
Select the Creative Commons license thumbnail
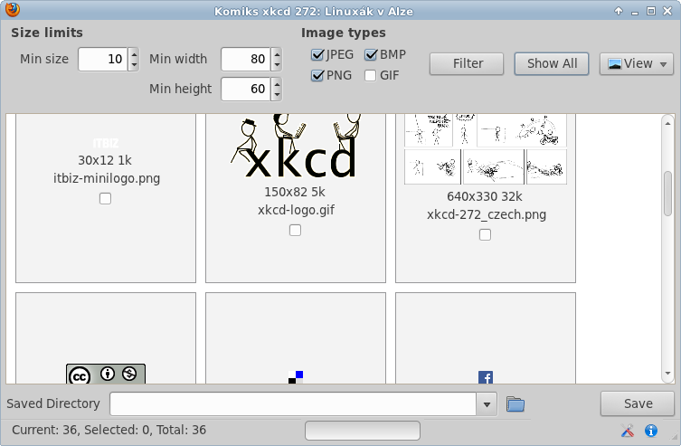[106, 374]
